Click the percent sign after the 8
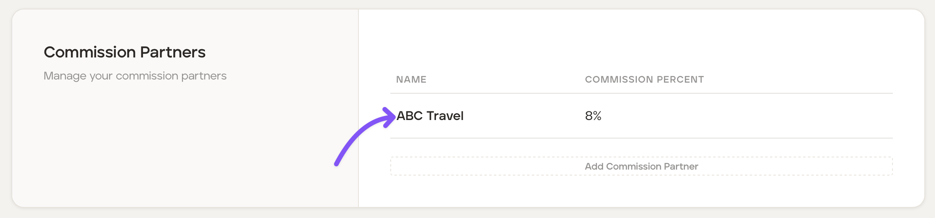Image resolution: width=935 pixels, height=218 pixels. click(597, 116)
